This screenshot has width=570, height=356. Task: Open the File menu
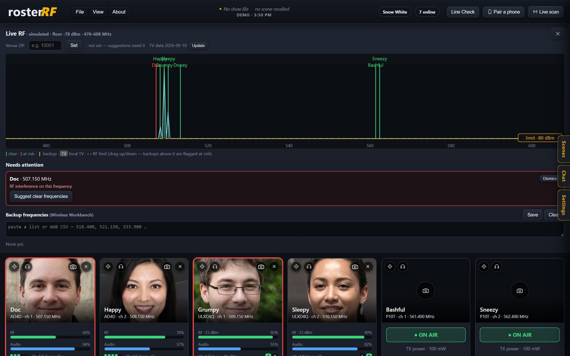(x=80, y=12)
